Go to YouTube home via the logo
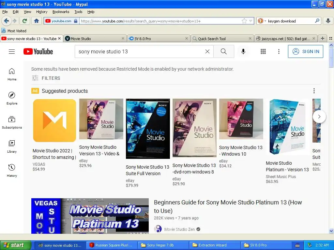Screen dimensions: 334x250 click(x=38, y=51)
